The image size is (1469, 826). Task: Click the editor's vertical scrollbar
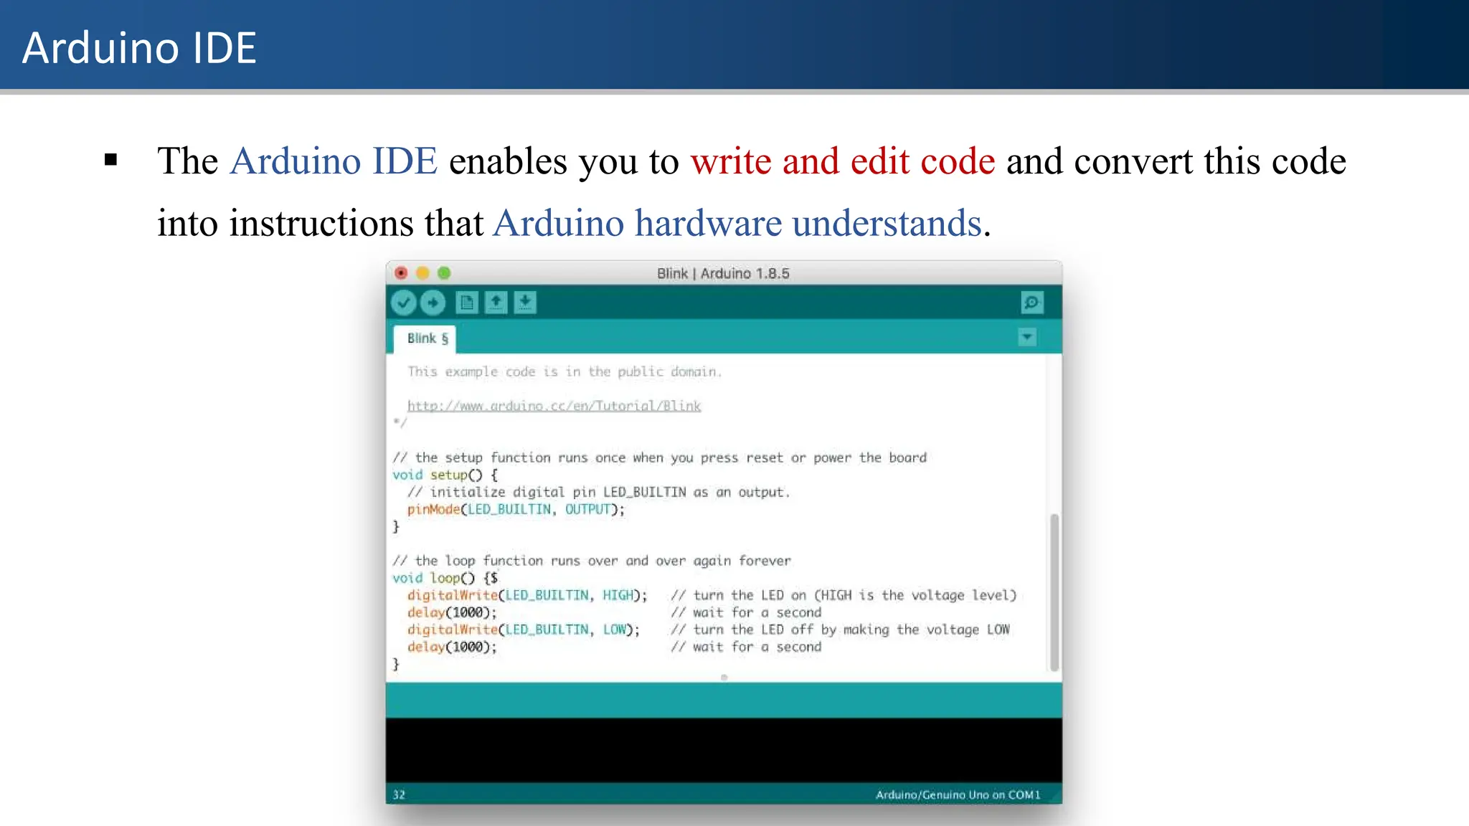pos(1054,592)
